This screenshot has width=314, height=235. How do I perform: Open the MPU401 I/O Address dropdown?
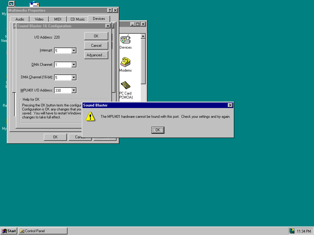pos(74,90)
